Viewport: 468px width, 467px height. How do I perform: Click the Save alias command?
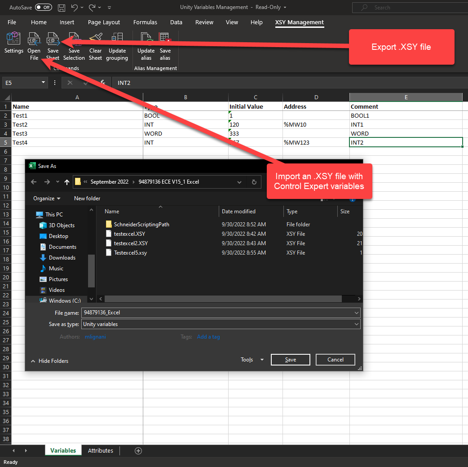(x=165, y=46)
